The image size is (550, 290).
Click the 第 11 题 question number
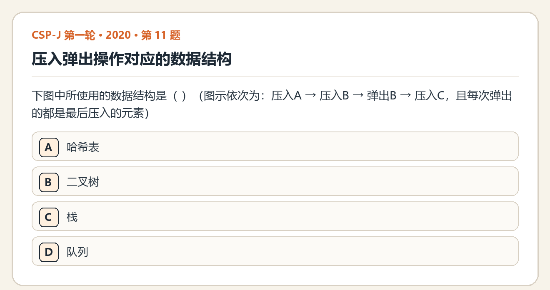tap(161, 35)
